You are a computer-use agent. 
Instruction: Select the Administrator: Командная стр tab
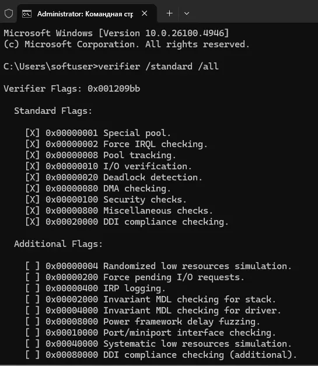coord(86,14)
